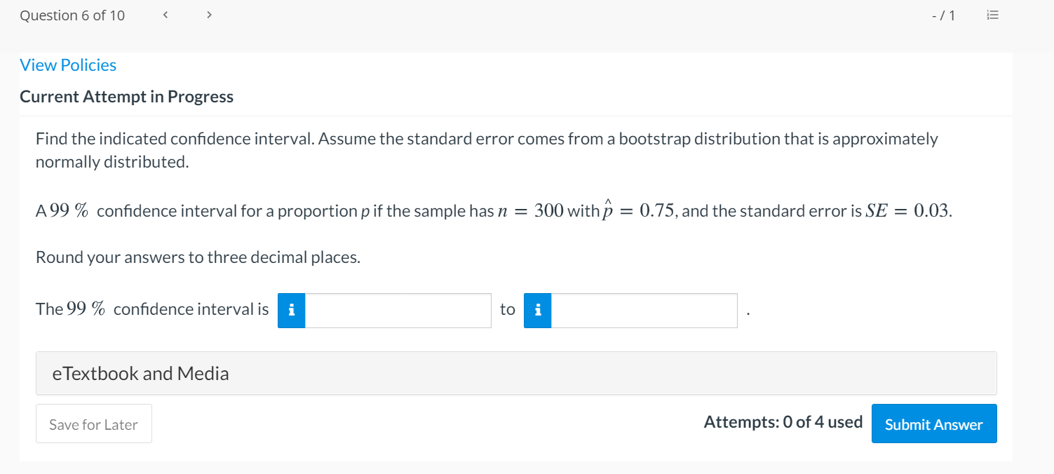The height and width of the screenshot is (474, 1054).
Task: Open the question navigator at top right
Action: (x=992, y=15)
